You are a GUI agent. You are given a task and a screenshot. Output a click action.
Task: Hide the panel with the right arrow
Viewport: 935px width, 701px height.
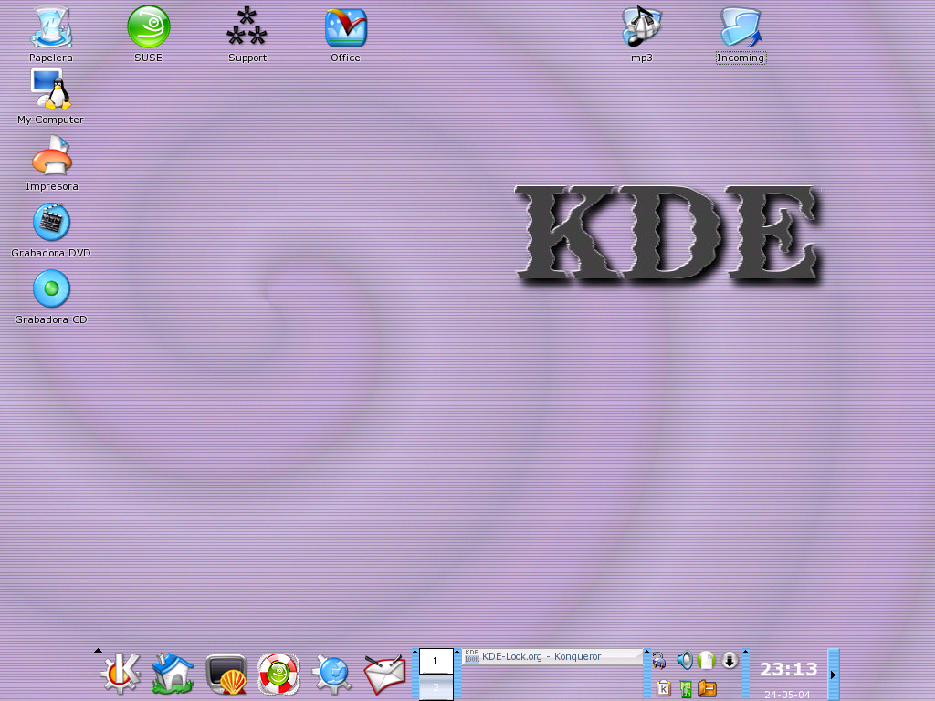[x=833, y=675]
